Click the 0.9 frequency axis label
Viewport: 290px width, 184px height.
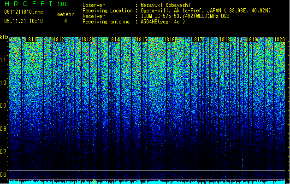4,106
